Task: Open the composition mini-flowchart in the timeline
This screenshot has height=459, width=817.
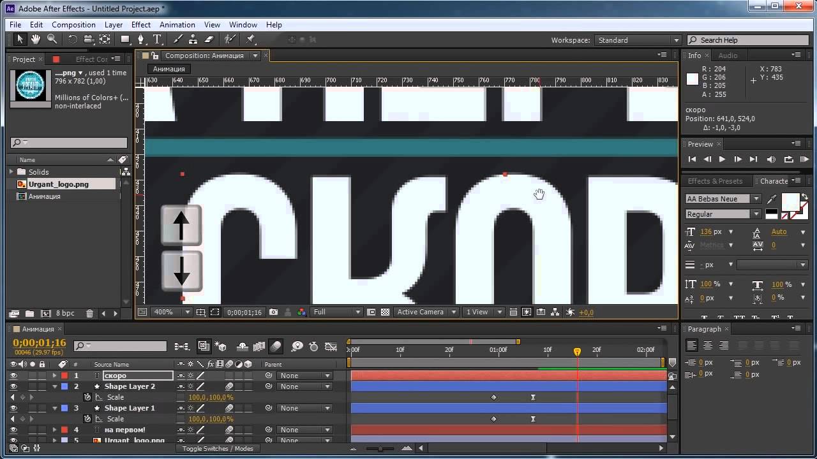Action: pos(182,346)
